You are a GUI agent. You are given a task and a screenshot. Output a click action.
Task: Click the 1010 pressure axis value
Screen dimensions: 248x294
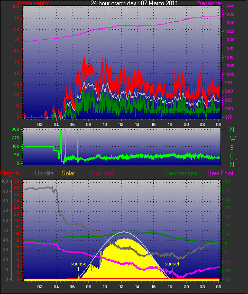229,57
